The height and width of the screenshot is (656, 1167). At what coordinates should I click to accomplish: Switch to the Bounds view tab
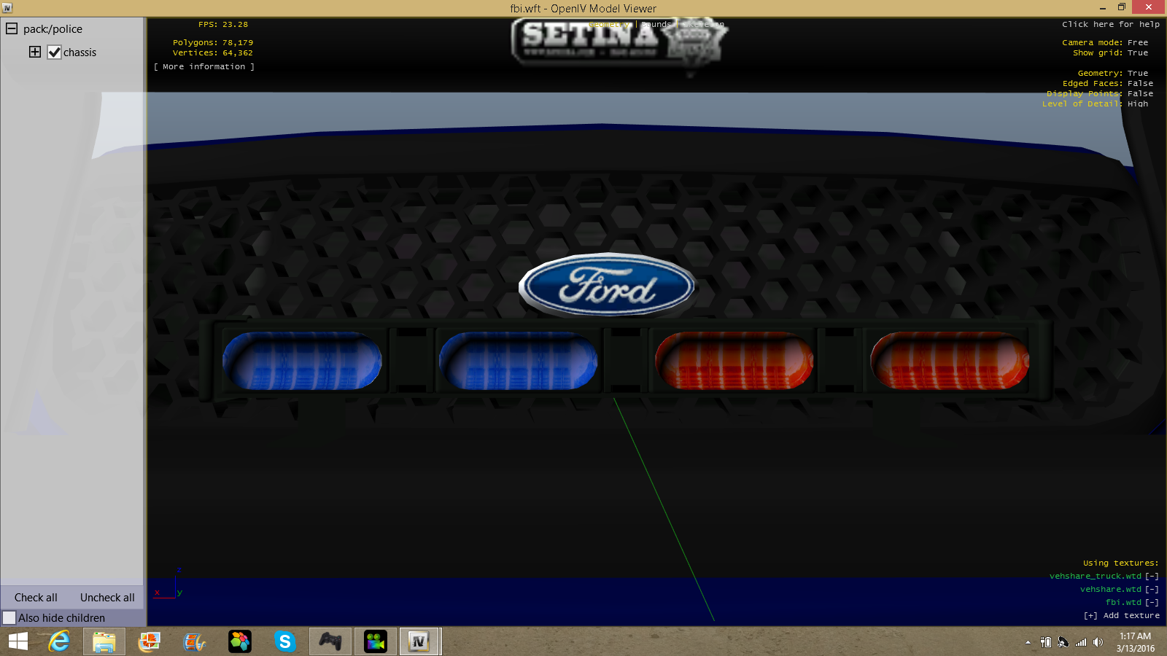tap(656, 25)
